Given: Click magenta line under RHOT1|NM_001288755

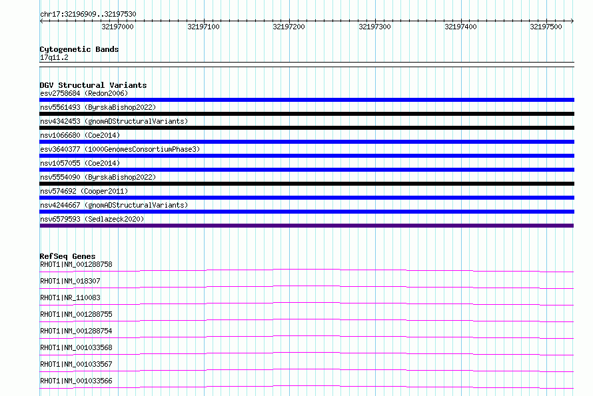Looking at the screenshot, I should (306, 320).
